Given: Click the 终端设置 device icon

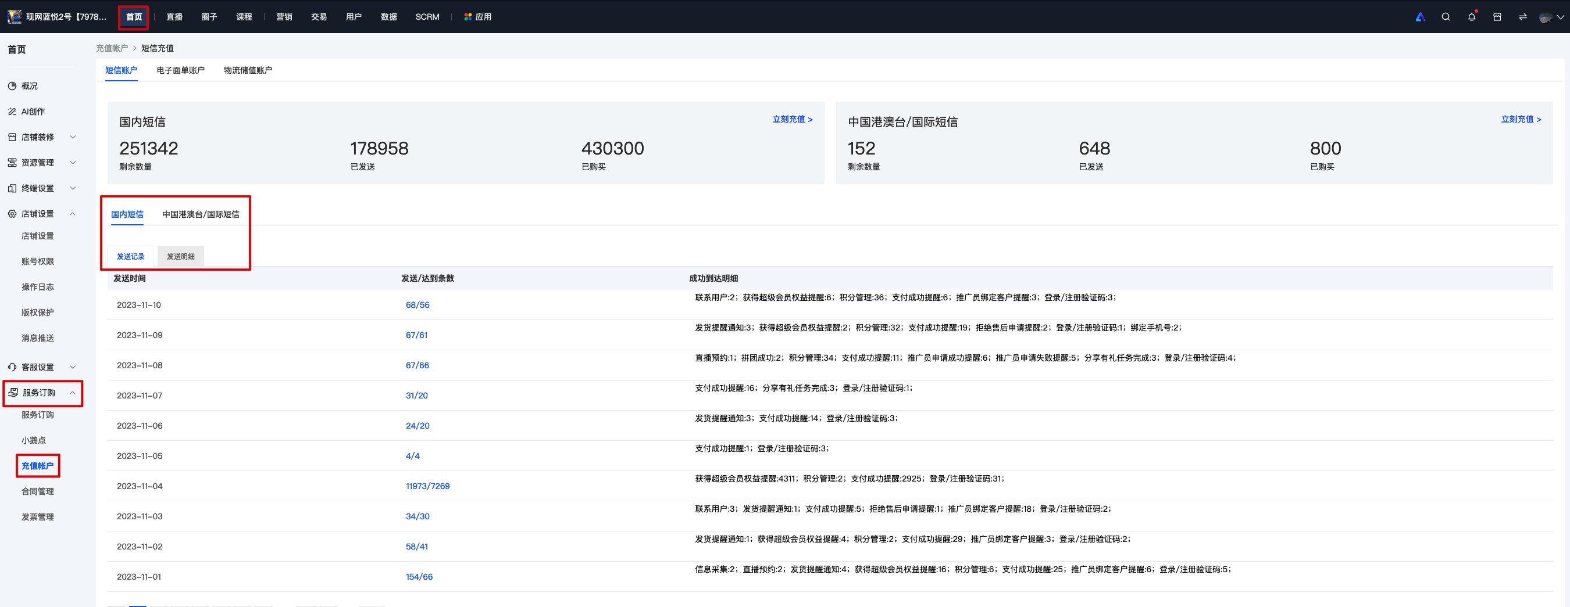Looking at the screenshot, I should pos(12,188).
